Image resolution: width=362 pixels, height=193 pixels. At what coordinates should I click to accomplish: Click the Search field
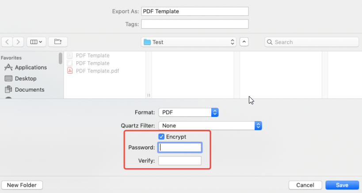(x=312, y=42)
